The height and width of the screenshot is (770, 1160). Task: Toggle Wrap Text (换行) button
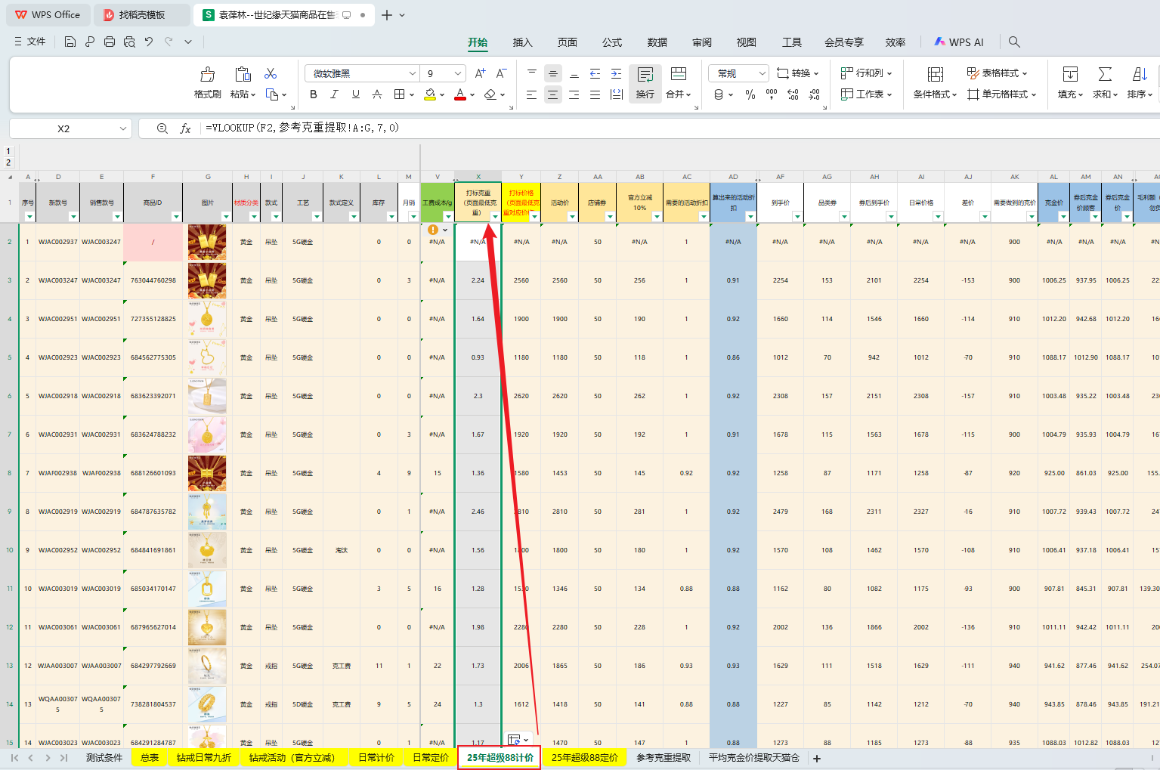pos(645,82)
